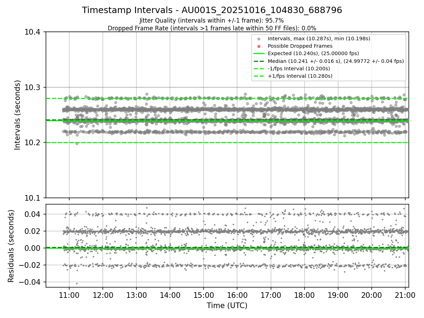This screenshot has height=318, width=424.
Task: Click the 16:00 time tick label
Action: click(237, 295)
